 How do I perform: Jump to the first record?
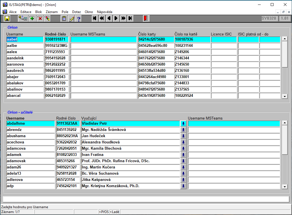tap(95, 18)
